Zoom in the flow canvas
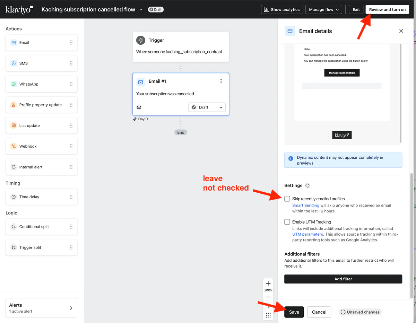Screen dimensions: 416x323 (x=268, y=283)
